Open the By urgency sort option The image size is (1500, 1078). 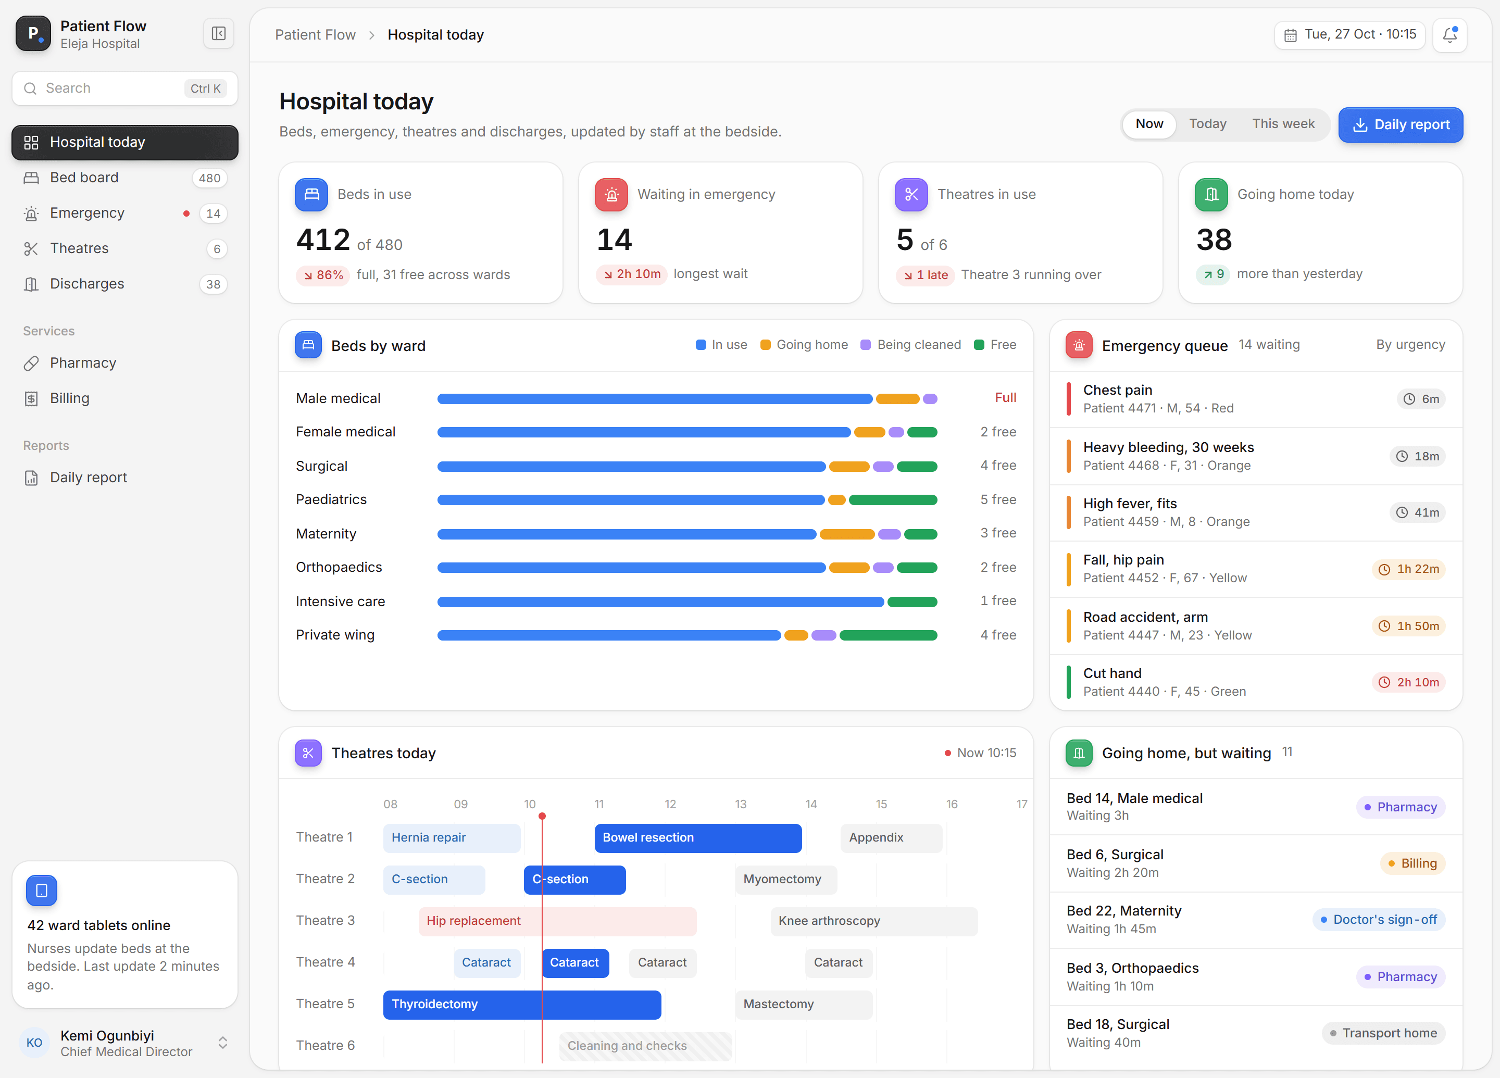pyautogui.click(x=1411, y=345)
